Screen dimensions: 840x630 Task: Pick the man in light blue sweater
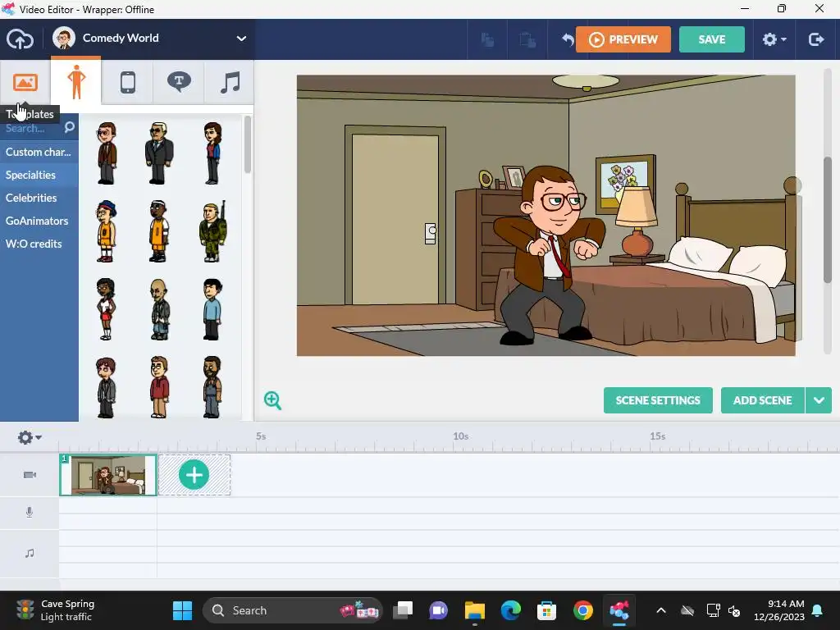coord(212,309)
